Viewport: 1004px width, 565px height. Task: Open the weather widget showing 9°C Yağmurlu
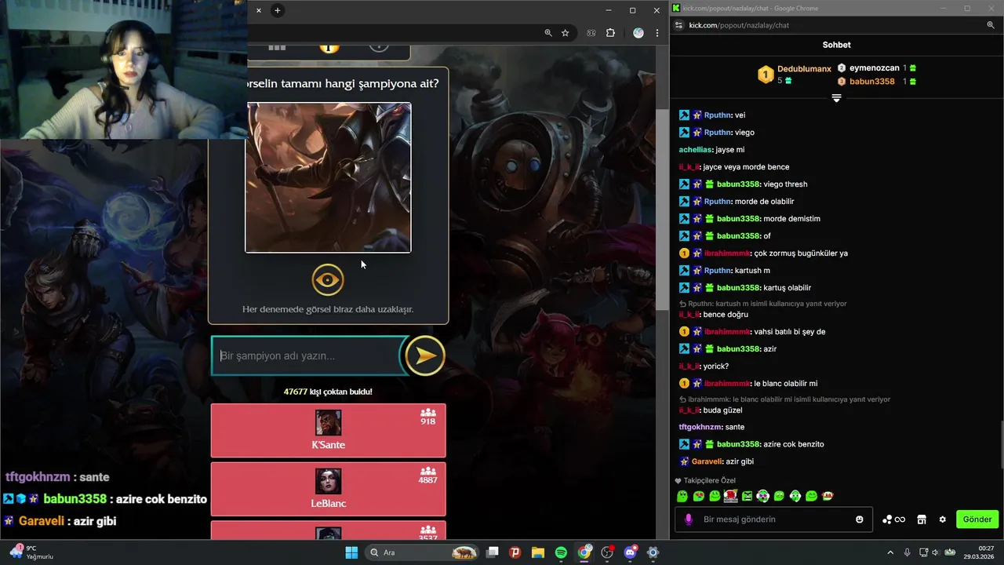[31, 552]
